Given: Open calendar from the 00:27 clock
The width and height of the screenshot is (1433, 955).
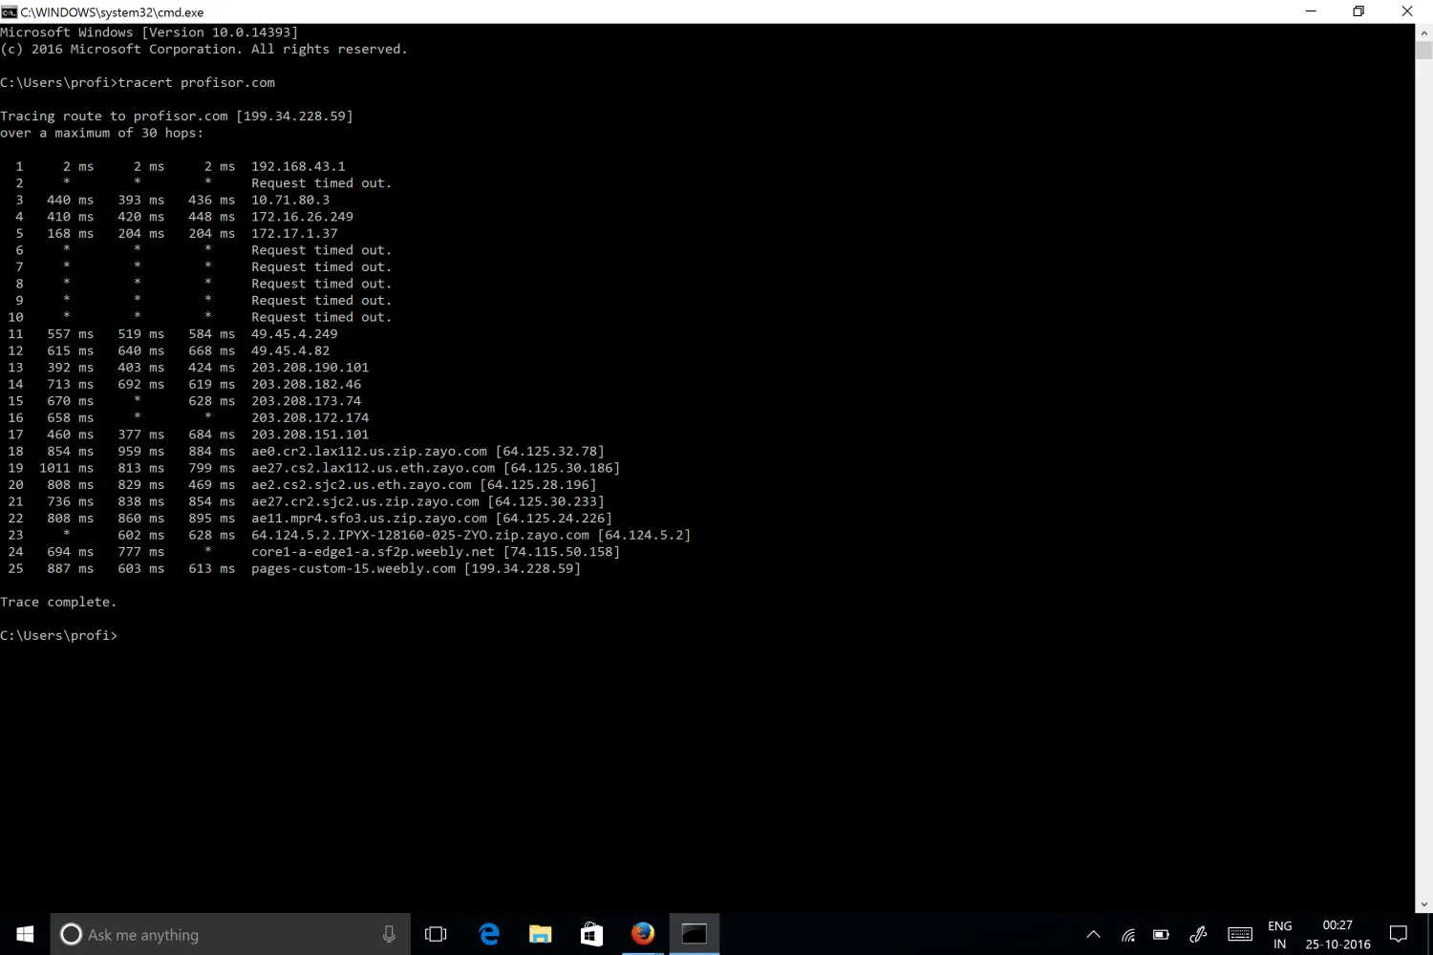Looking at the screenshot, I should [1337, 935].
